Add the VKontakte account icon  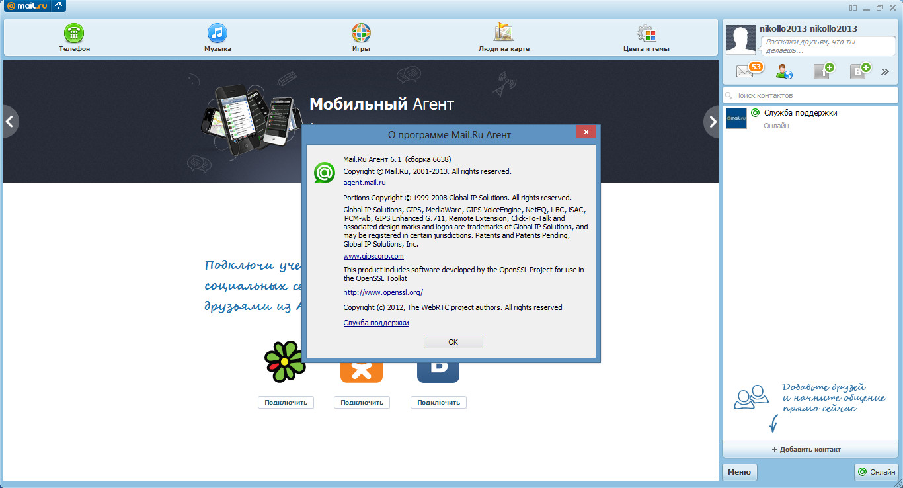(861, 71)
